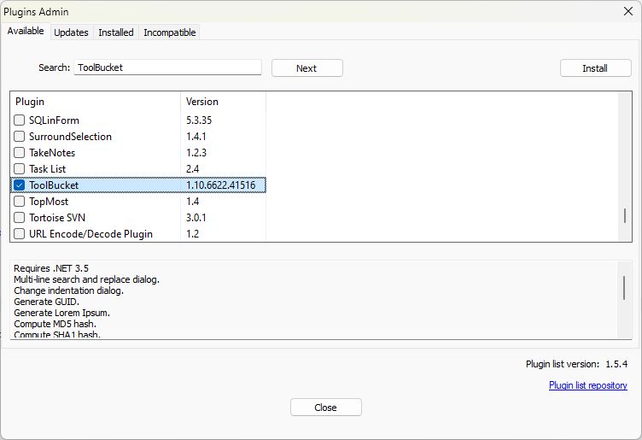642x440 pixels.
Task: Uncheck the ToolBucket plugin checkbox
Action: [x=20, y=185]
